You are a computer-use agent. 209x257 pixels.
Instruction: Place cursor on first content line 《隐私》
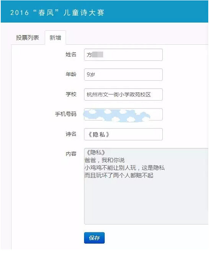(x=95, y=153)
